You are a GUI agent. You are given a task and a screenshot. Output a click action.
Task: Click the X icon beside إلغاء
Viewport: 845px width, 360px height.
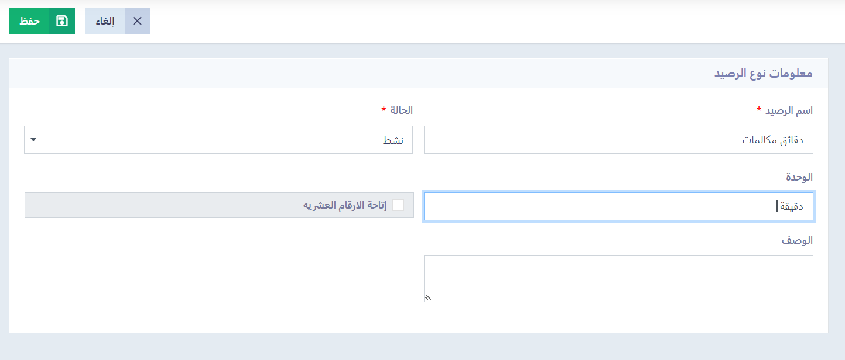coord(137,21)
